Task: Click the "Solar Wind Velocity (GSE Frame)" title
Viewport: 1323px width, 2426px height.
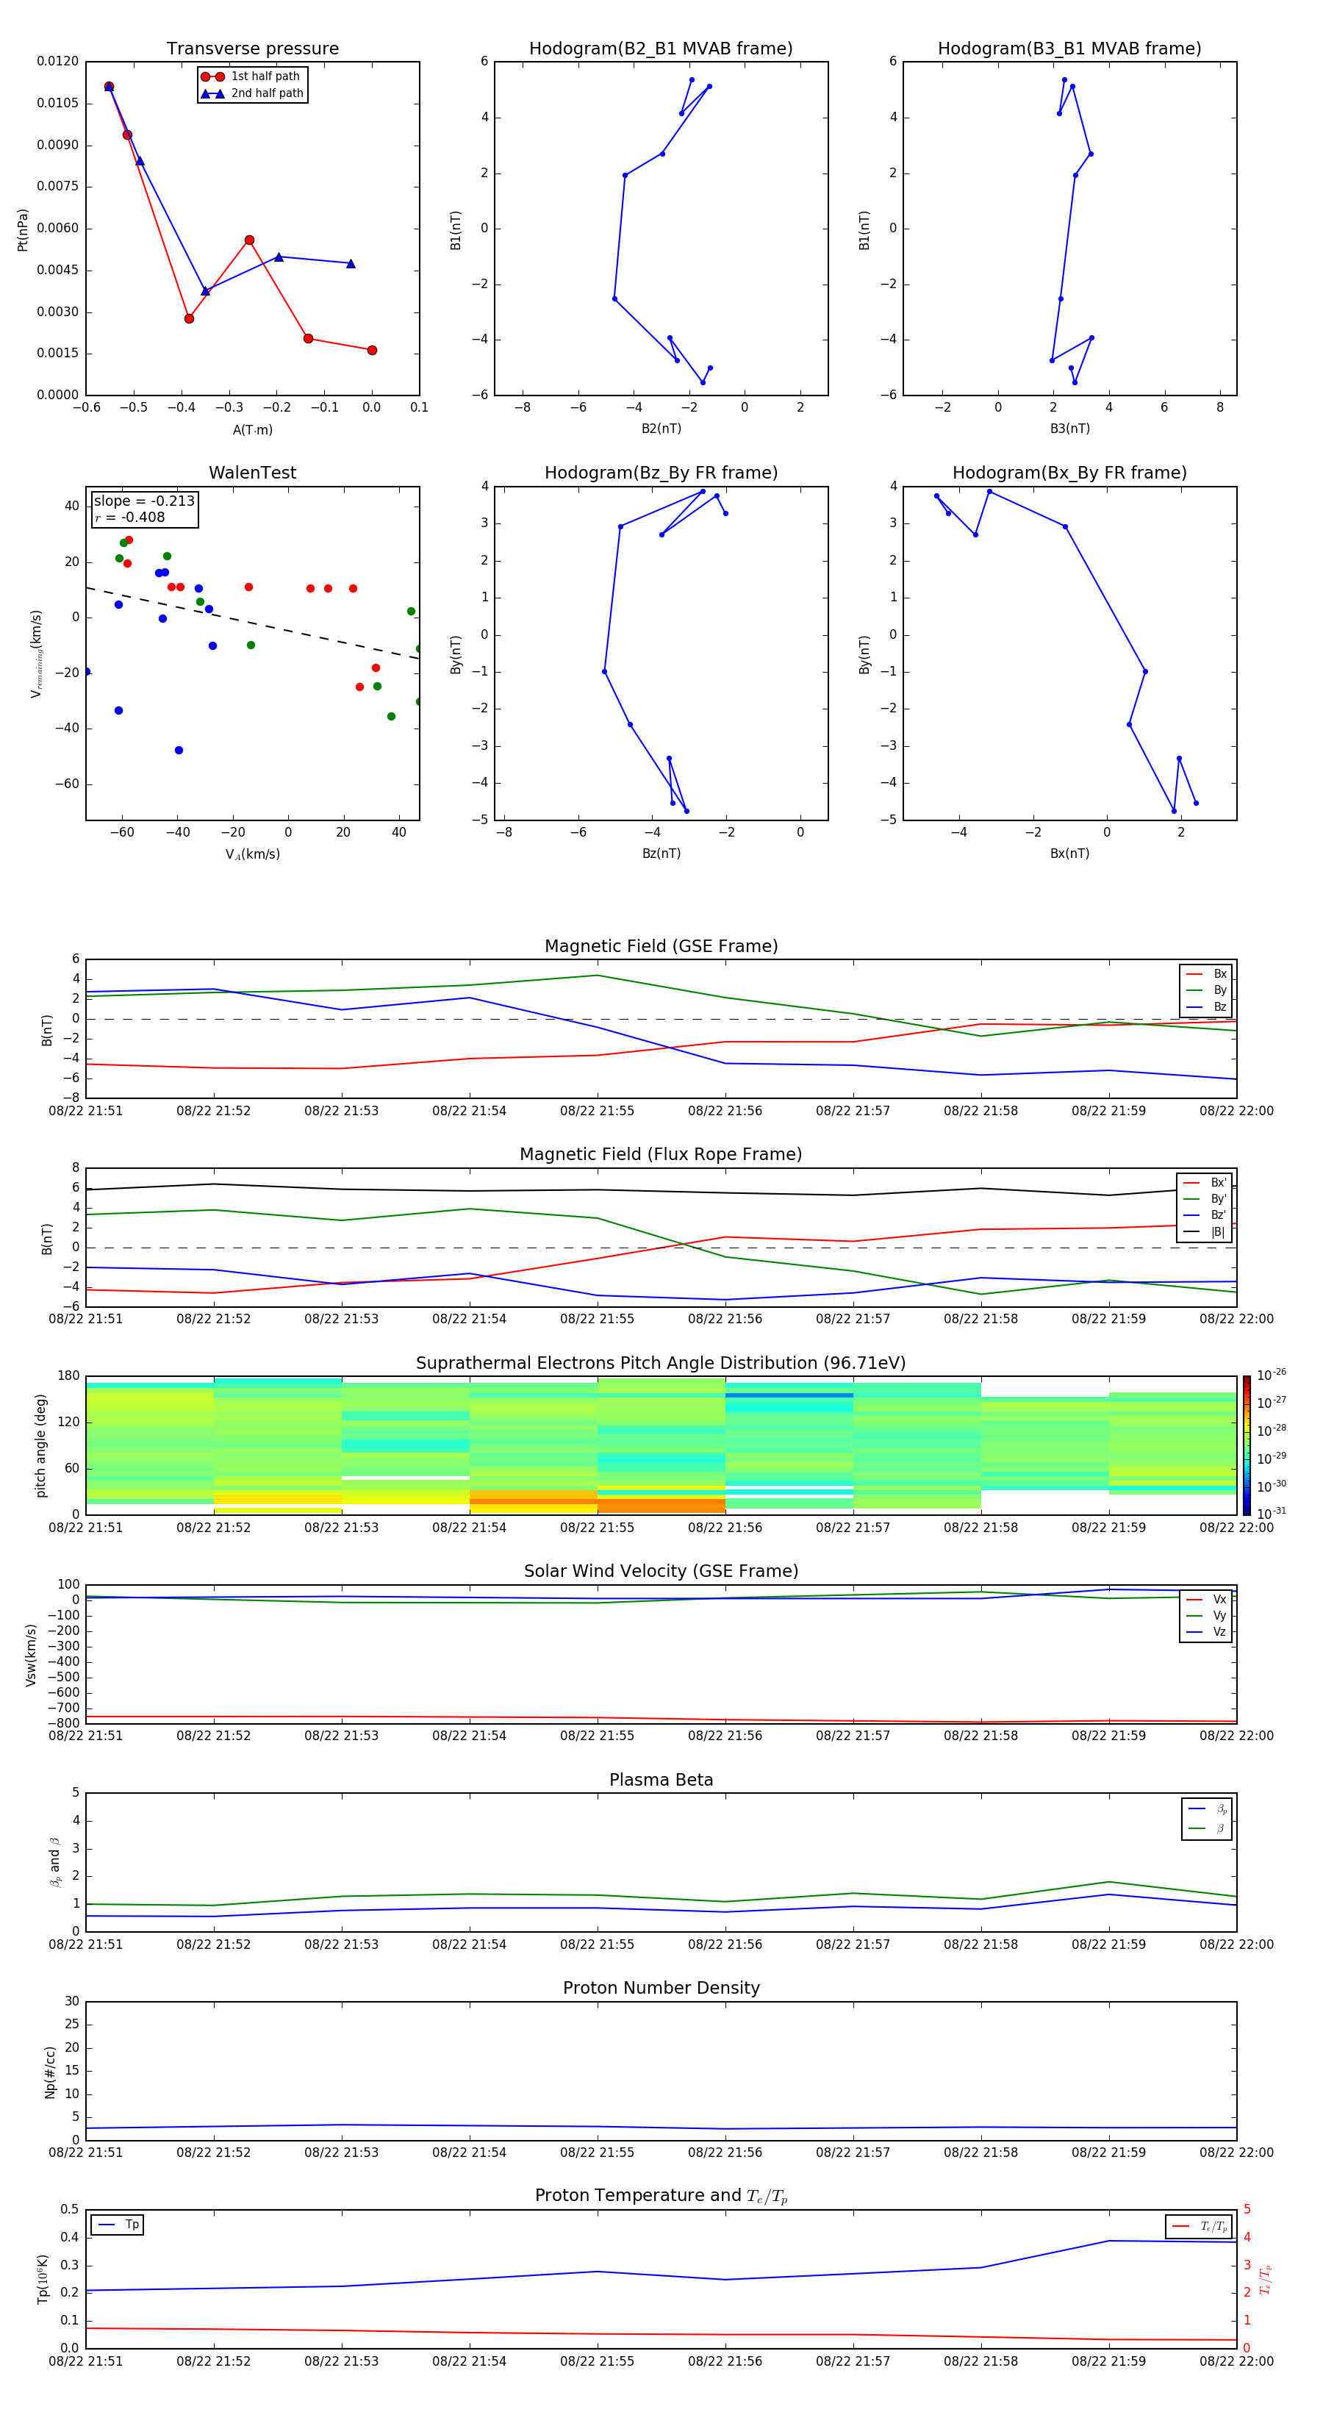Action: pos(661,1572)
